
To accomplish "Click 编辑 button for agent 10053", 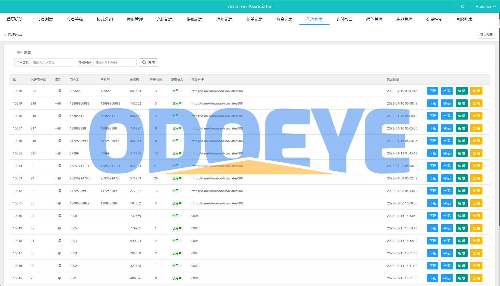I will [461, 178].
